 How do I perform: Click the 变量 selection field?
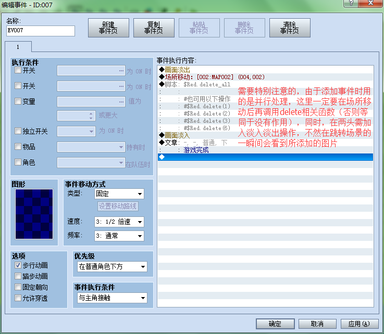(x=91, y=102)
